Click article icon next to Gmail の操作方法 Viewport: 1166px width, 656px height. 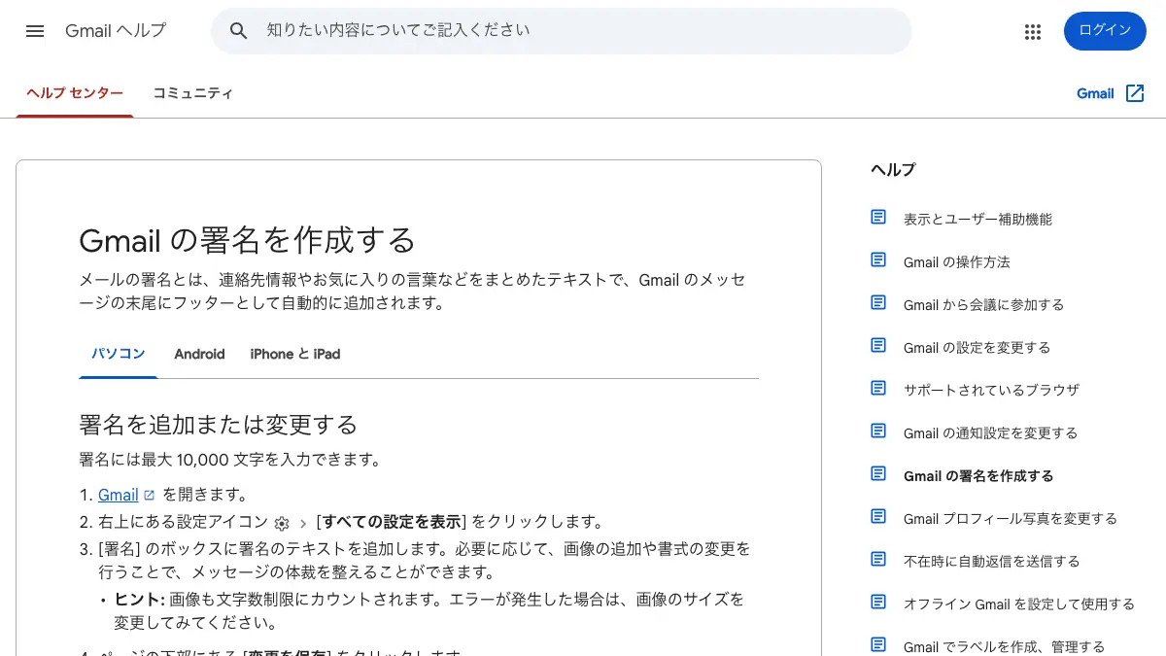[878, 260]
